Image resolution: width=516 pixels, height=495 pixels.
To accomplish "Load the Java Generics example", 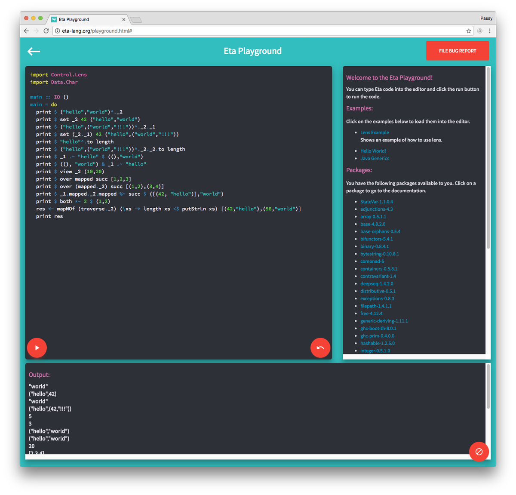I will [x=375, y=158].
